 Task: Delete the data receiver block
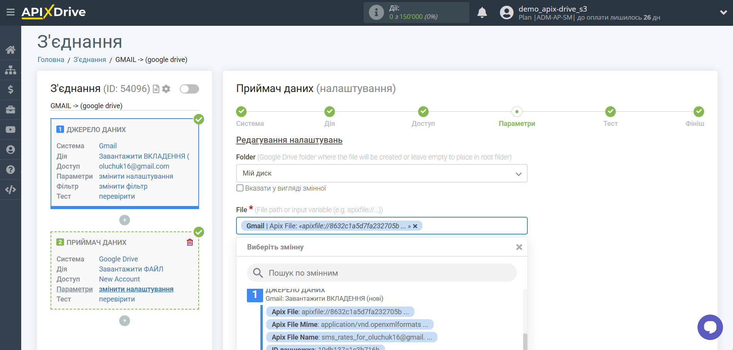[x=190, y=242]
